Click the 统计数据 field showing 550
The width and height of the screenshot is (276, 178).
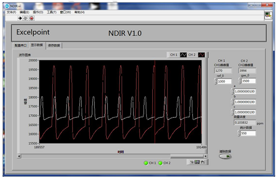(x=248, y=133)
